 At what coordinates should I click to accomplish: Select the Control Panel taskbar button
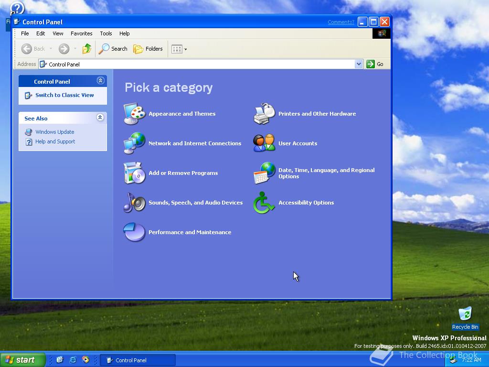tap(138, 360)
